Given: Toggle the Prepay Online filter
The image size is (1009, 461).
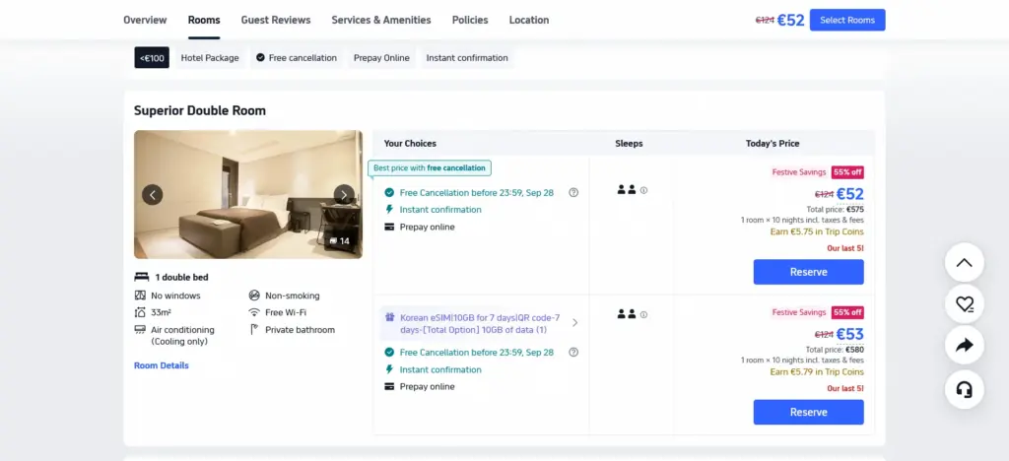Looking at the screenshot, I should point(381,58).
